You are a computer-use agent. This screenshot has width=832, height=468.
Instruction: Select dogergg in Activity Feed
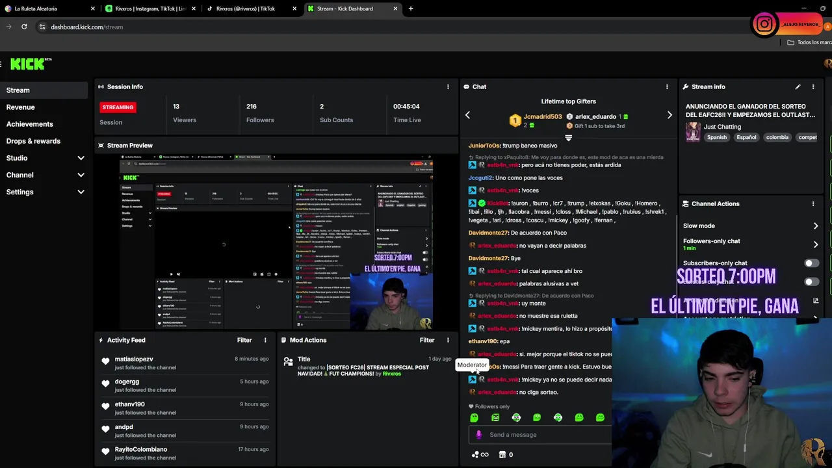pyautogui.click(x=127, y=382)
